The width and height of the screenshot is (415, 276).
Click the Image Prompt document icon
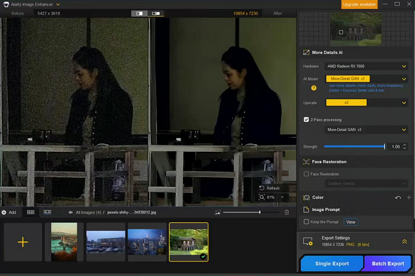pos(306,210)
